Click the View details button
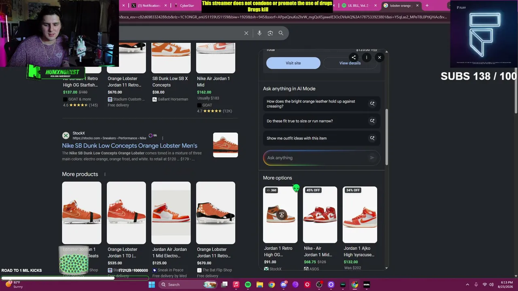 coord(350,63)
